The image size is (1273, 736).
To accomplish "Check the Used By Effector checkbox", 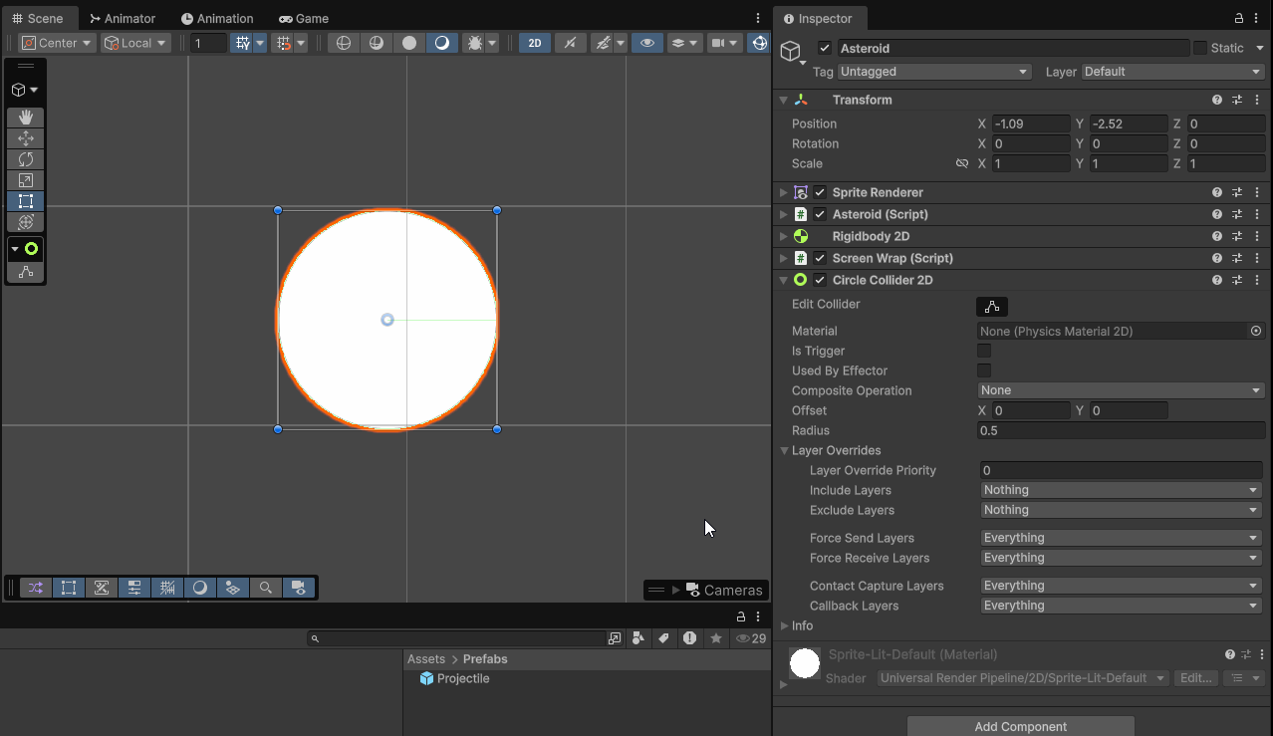I will [x=984, y=370].
